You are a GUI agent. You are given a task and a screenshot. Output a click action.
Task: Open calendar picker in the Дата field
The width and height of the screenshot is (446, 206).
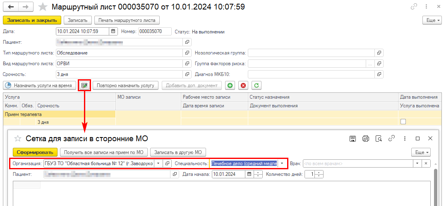tap(113, 31)
